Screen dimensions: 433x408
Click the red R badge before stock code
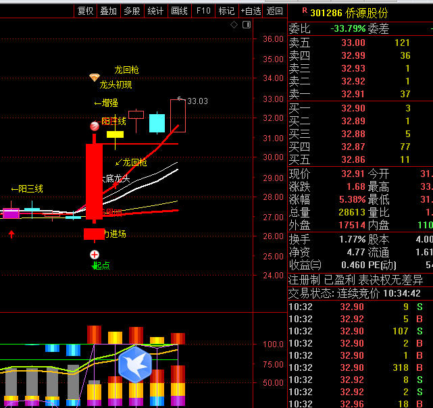pos(304,11)
